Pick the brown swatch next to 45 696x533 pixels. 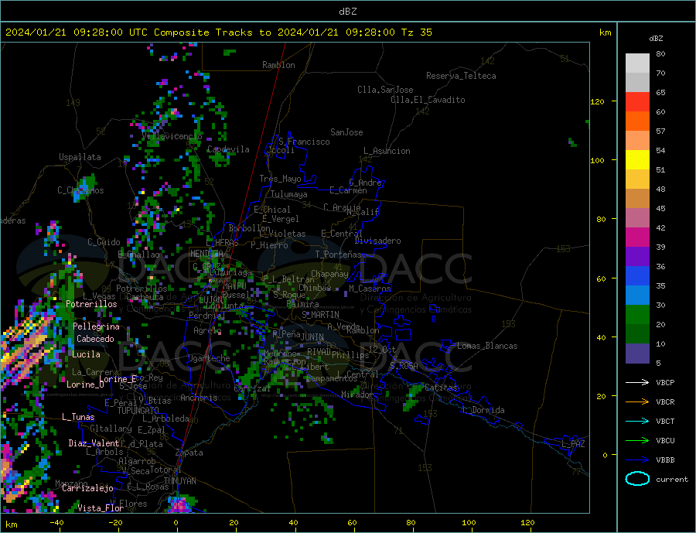click(x=637, y=199)
